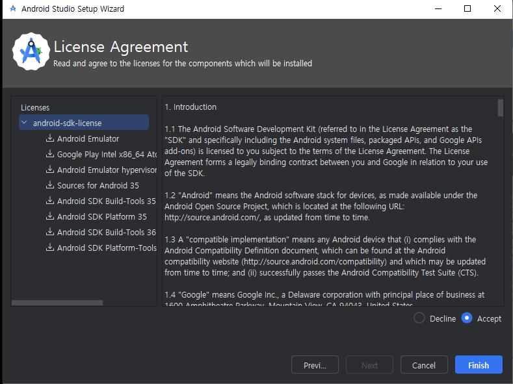Screen dimensions: 513x384
Task: Select 'Android SDK Platform-Tools' text
Action: (x=107, y=248)
